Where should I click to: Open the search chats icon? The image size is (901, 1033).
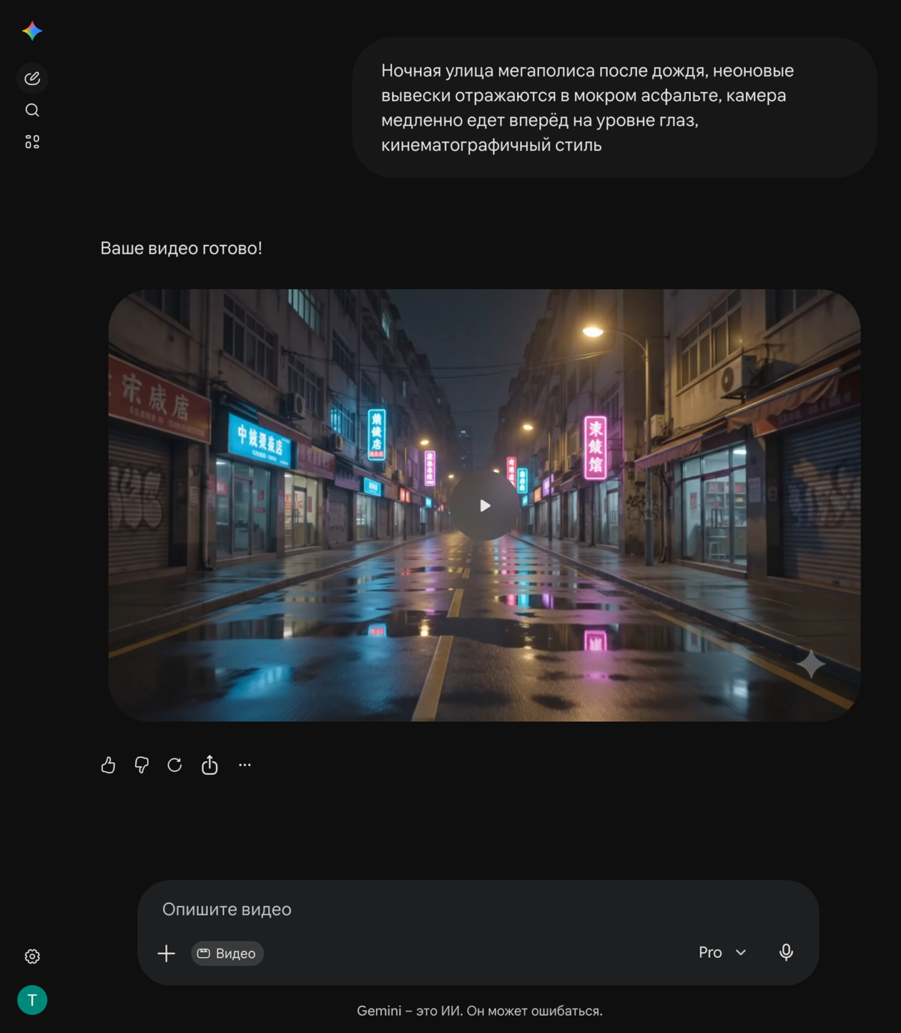click(x=32, y=110)
